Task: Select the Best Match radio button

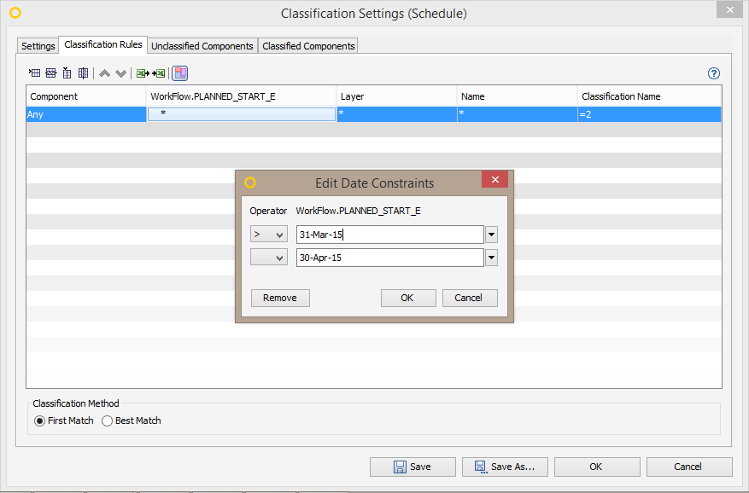Action: click(107, 420)
